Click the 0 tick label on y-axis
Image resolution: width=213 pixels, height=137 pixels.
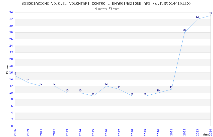pos(12,126)
